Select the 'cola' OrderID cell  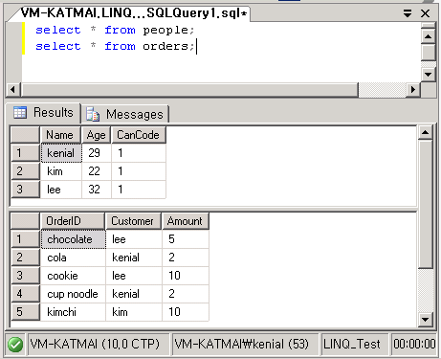(x=73, y=258)
